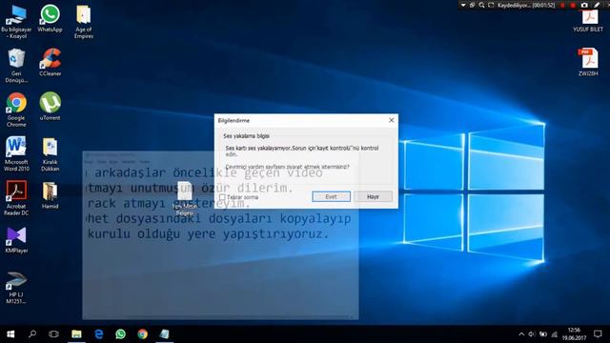Click the recorder magnifier zoom icon
610x343 pixels.
pyautogui.click(x=481, y=5)
